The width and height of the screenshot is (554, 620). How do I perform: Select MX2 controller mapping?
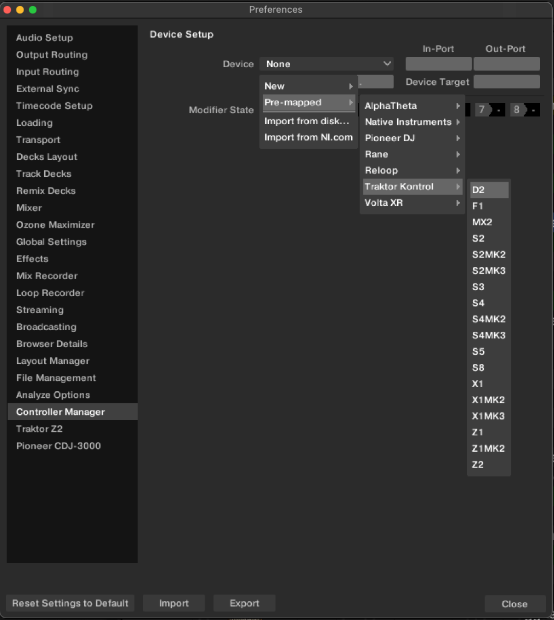(x=489, y=222)
